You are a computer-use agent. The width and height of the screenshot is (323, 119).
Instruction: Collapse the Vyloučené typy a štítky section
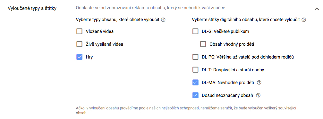click(x=317, y=9)
